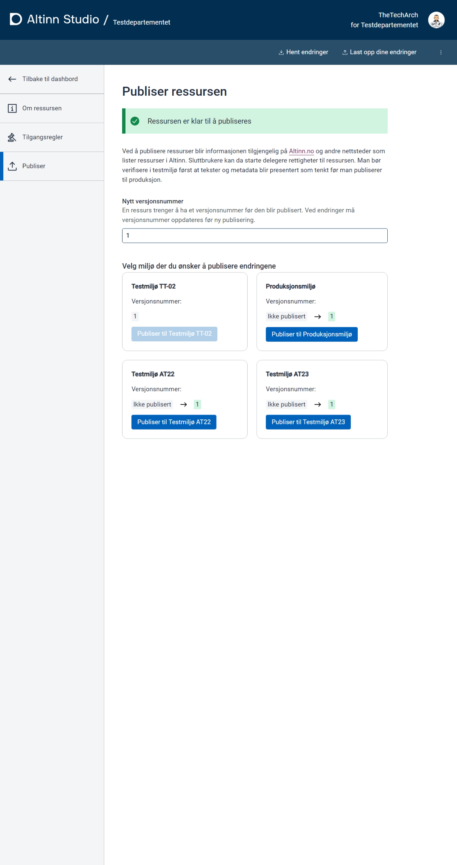The height and width of the screenshot is (865, 457).
Task: Open the three-dot overflow menu
Action: click(441, 53)
